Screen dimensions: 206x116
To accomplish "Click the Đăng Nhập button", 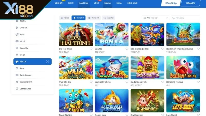I will pos(171,3).
